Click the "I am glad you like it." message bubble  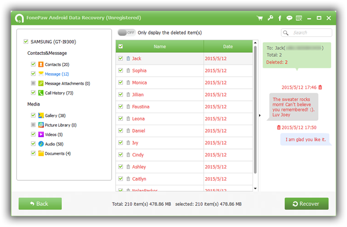(306, 139)
